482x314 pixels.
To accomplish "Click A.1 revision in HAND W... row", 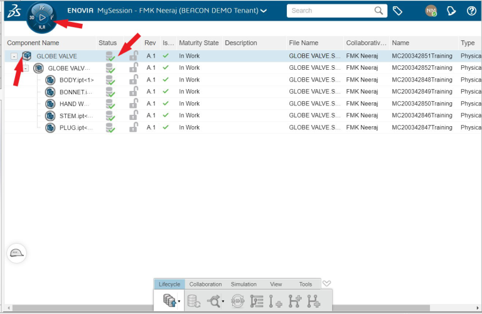I will coord(151,104).
